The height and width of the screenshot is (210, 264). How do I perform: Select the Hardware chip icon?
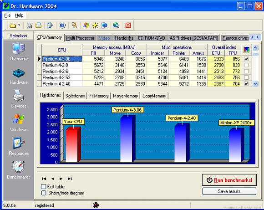[19, 73]
